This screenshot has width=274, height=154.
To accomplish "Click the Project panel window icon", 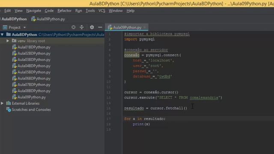I will click(5, 27).
